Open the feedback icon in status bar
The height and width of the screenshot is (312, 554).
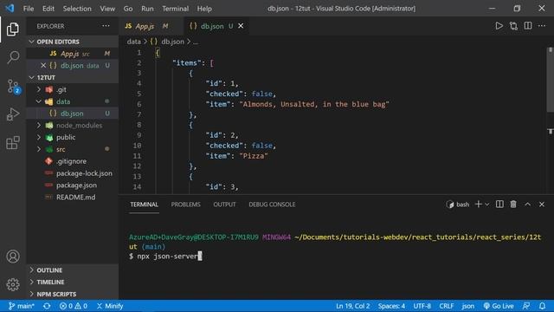click(x=526, y=306)
